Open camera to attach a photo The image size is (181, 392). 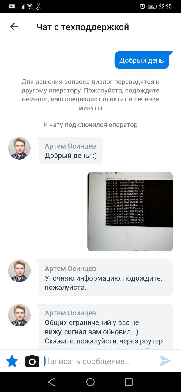[32, 361]
